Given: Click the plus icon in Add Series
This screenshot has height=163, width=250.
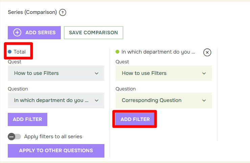Looking at the screenshot, I should click(17, 33).
